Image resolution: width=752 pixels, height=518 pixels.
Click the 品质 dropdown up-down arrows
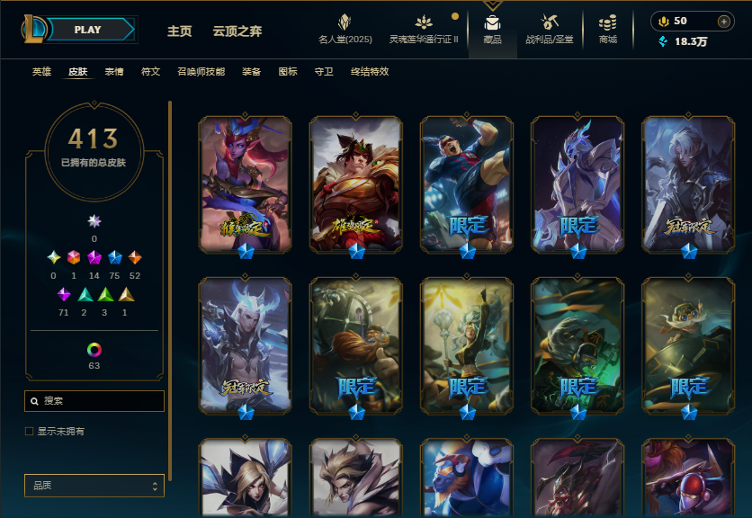tap(155, 486)
